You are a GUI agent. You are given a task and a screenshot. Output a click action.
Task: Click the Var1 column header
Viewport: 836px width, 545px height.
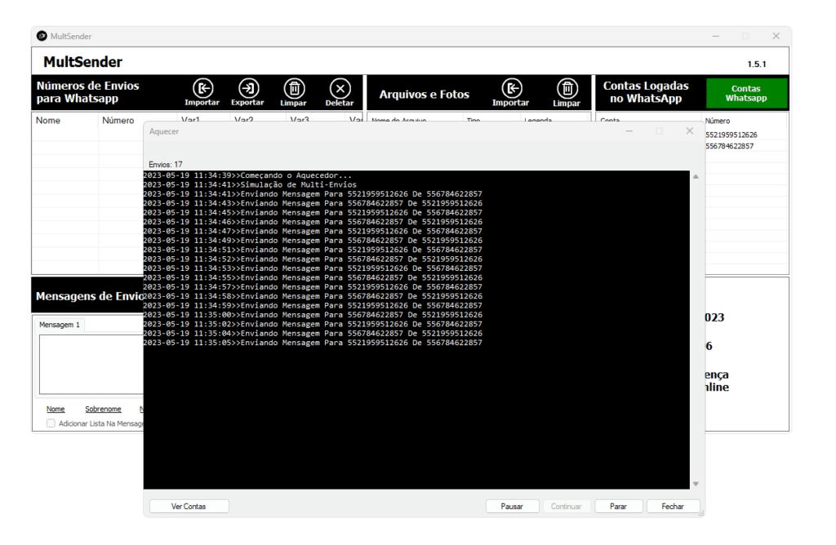tap(190, 119)
